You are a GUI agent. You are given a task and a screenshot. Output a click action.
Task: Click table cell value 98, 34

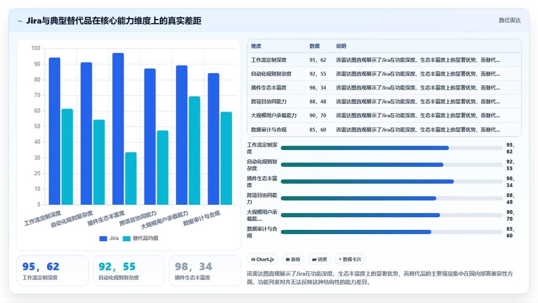pyautogui.click(x=318, y=88)
